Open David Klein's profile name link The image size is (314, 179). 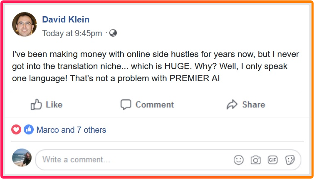(x=66, y=20)
